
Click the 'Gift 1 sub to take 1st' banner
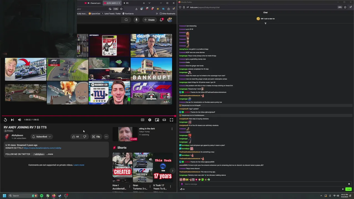pos(265,19)
